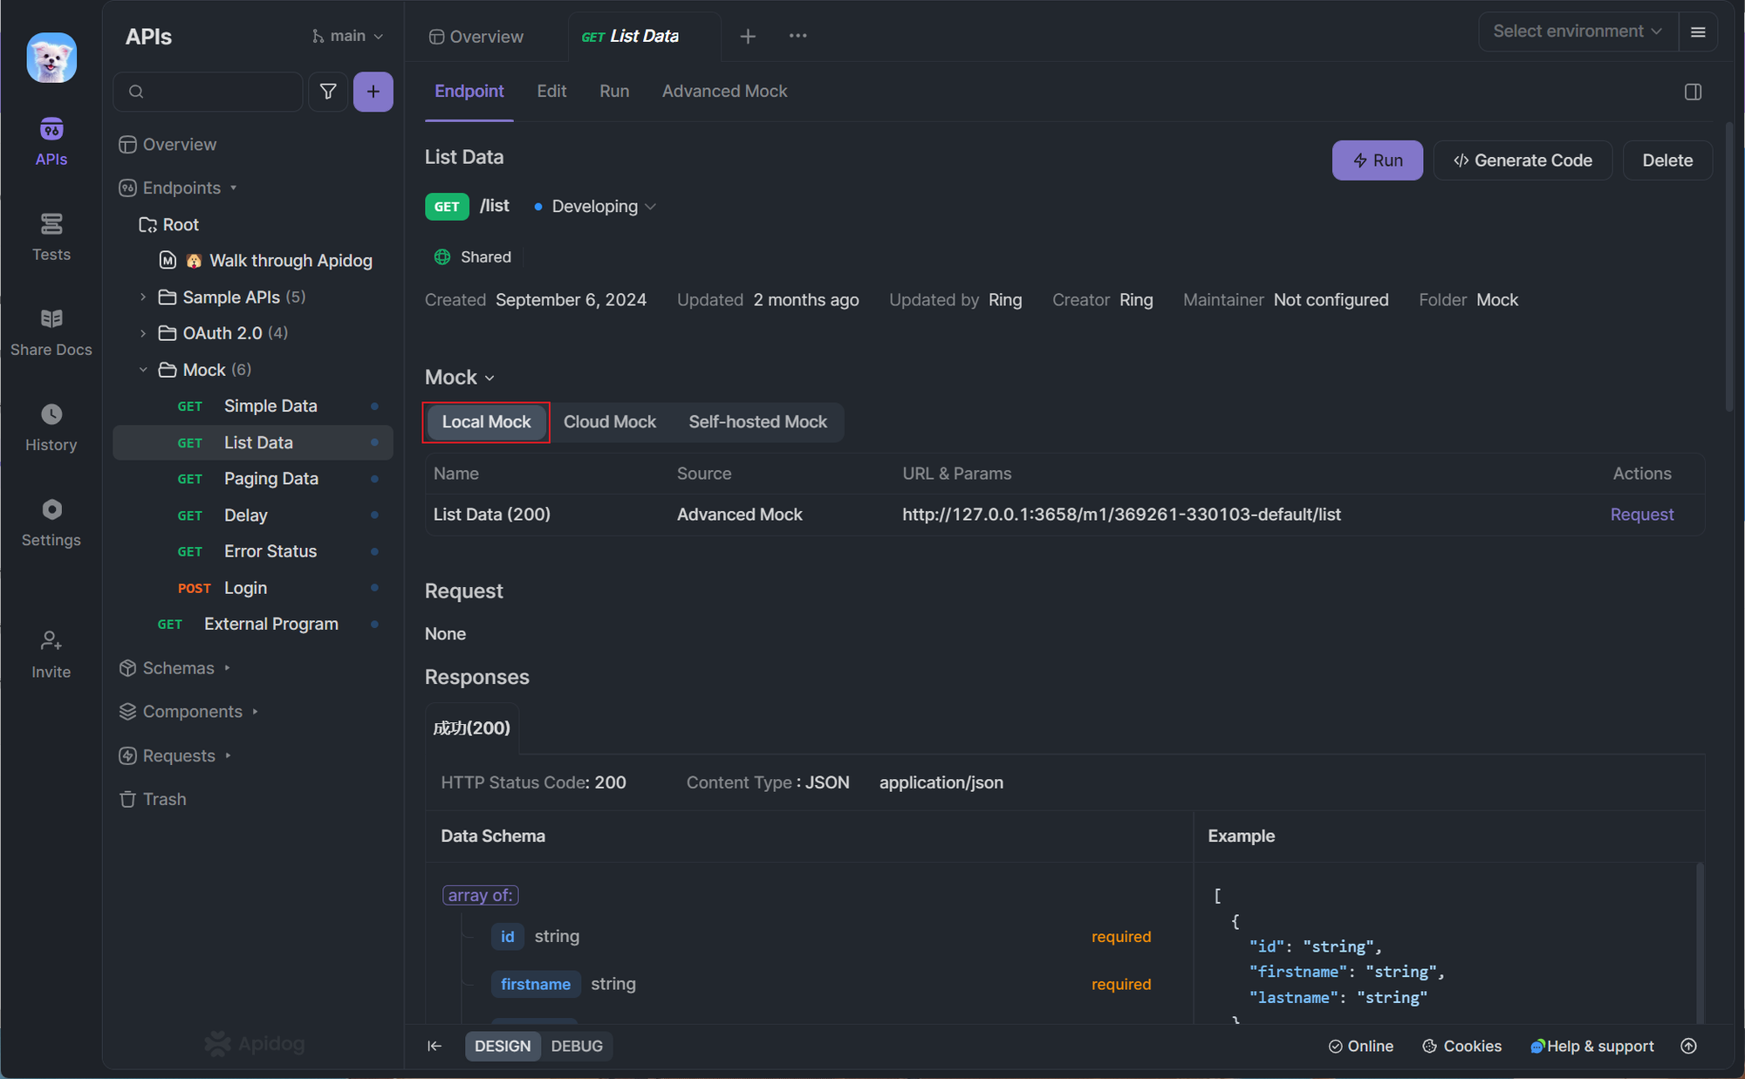Open the Edit tab
Viewport: 1745px width, 1079px height.
551,92
